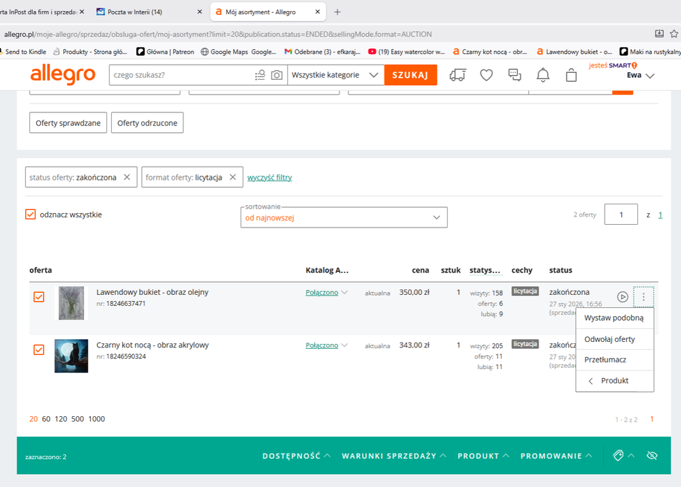Image resolution: width=681 pixels, height=487 pixels.
Task: Click 'wyczyść filtry' link
Action: point(269,177)
